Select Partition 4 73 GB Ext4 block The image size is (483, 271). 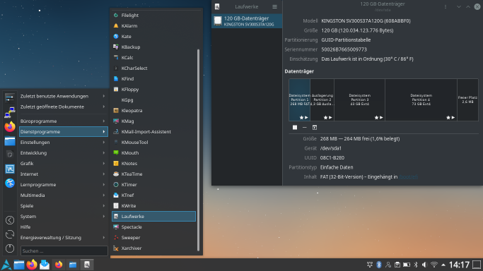[421, 100]
